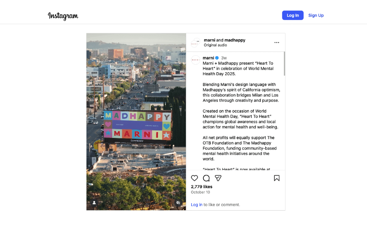Open the three-dot more options menu
This screenshot has width=367, height=226.
[277, 42]
